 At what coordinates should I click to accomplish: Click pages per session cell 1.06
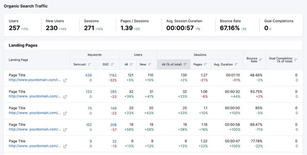[203, 92]
